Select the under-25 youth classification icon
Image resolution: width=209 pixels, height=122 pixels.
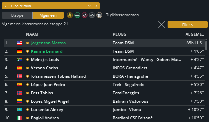coord(92,15)
